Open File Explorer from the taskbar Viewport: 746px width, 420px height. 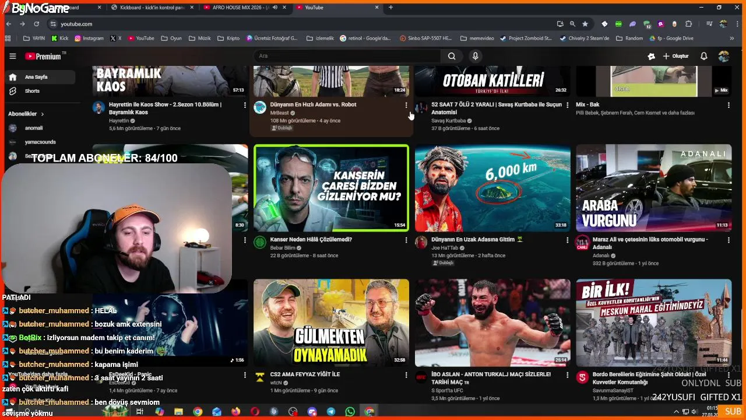pos(178,412)
